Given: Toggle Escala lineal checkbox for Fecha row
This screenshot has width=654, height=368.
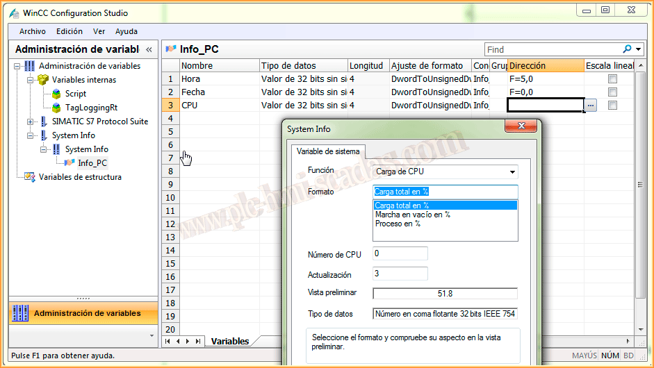Looking at the screenshot, I should tap(612, 92).
